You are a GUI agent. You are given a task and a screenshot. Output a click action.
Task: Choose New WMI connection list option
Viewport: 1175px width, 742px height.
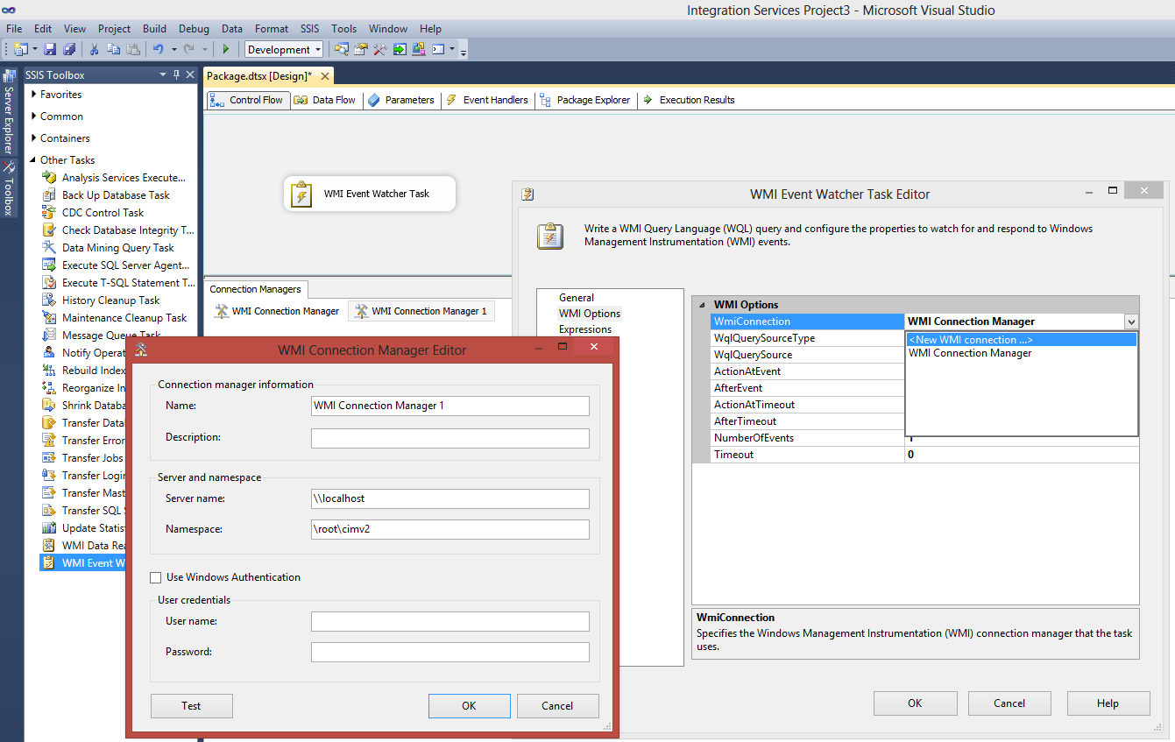tap(1021, 340)
